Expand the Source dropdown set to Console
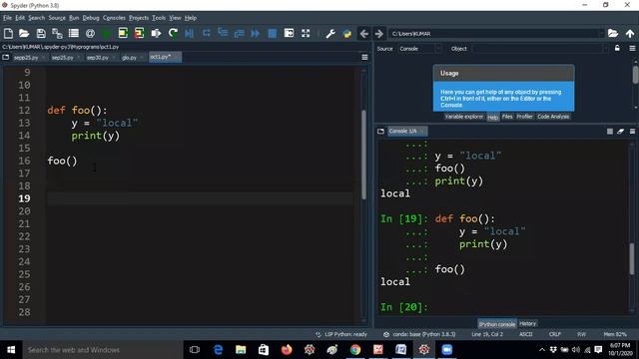This screenshot has width=639, height=359. click(419, 49)
